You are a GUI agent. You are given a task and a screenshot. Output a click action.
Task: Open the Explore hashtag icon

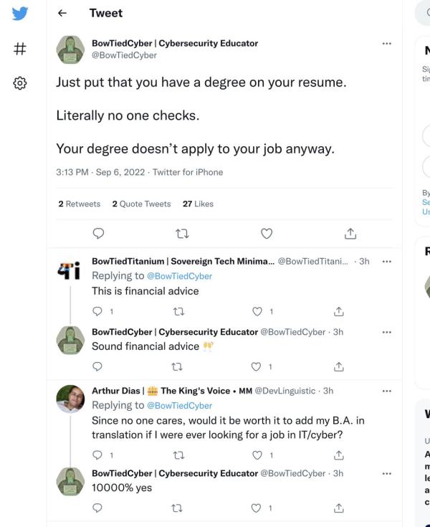(x=21, y=49)
